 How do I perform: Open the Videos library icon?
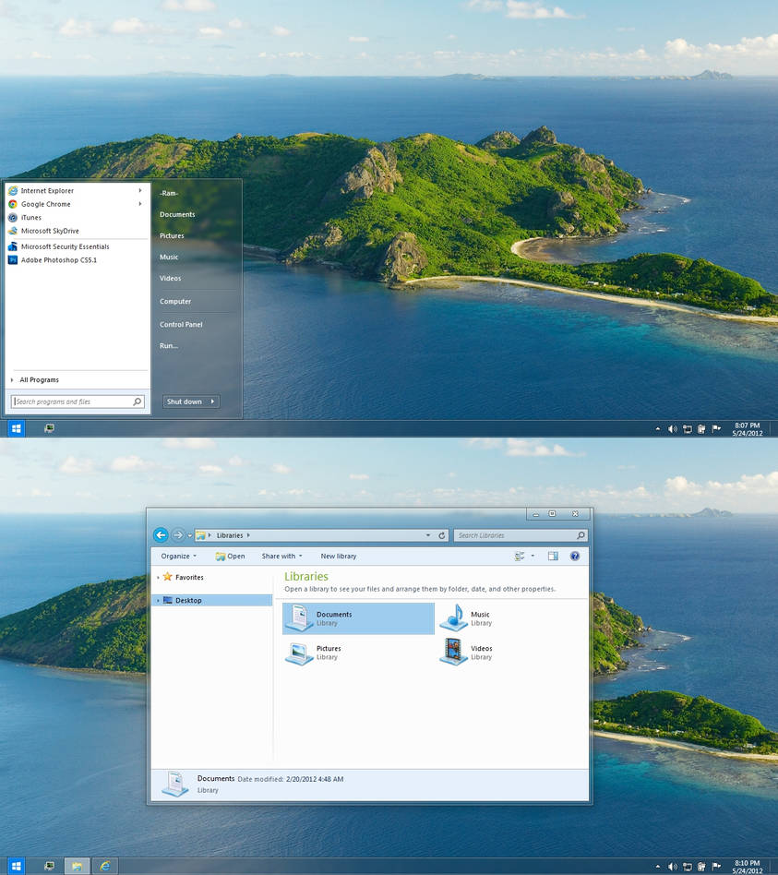click(453, 652)
